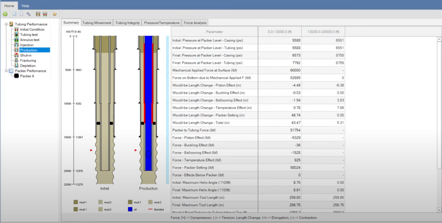Click the red Buckled legend marker

[x=150, y=210]
